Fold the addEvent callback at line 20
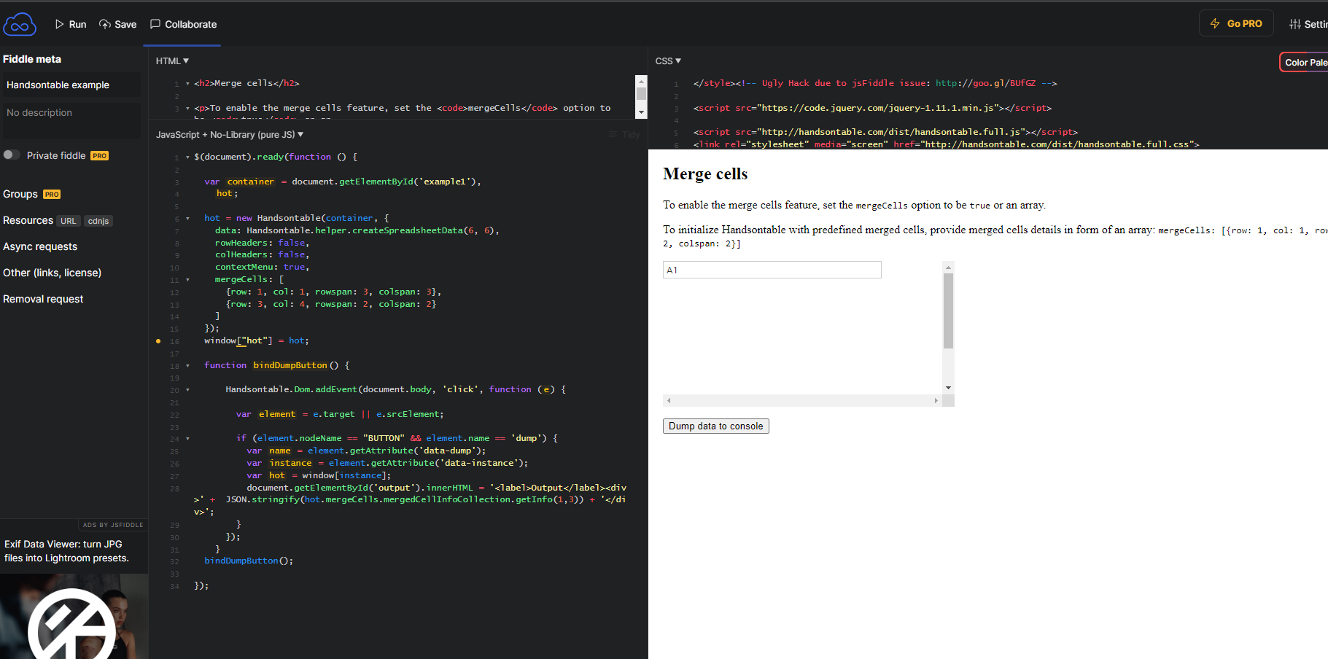Viewport: 1328px width, 659px height. pos(187,390)
